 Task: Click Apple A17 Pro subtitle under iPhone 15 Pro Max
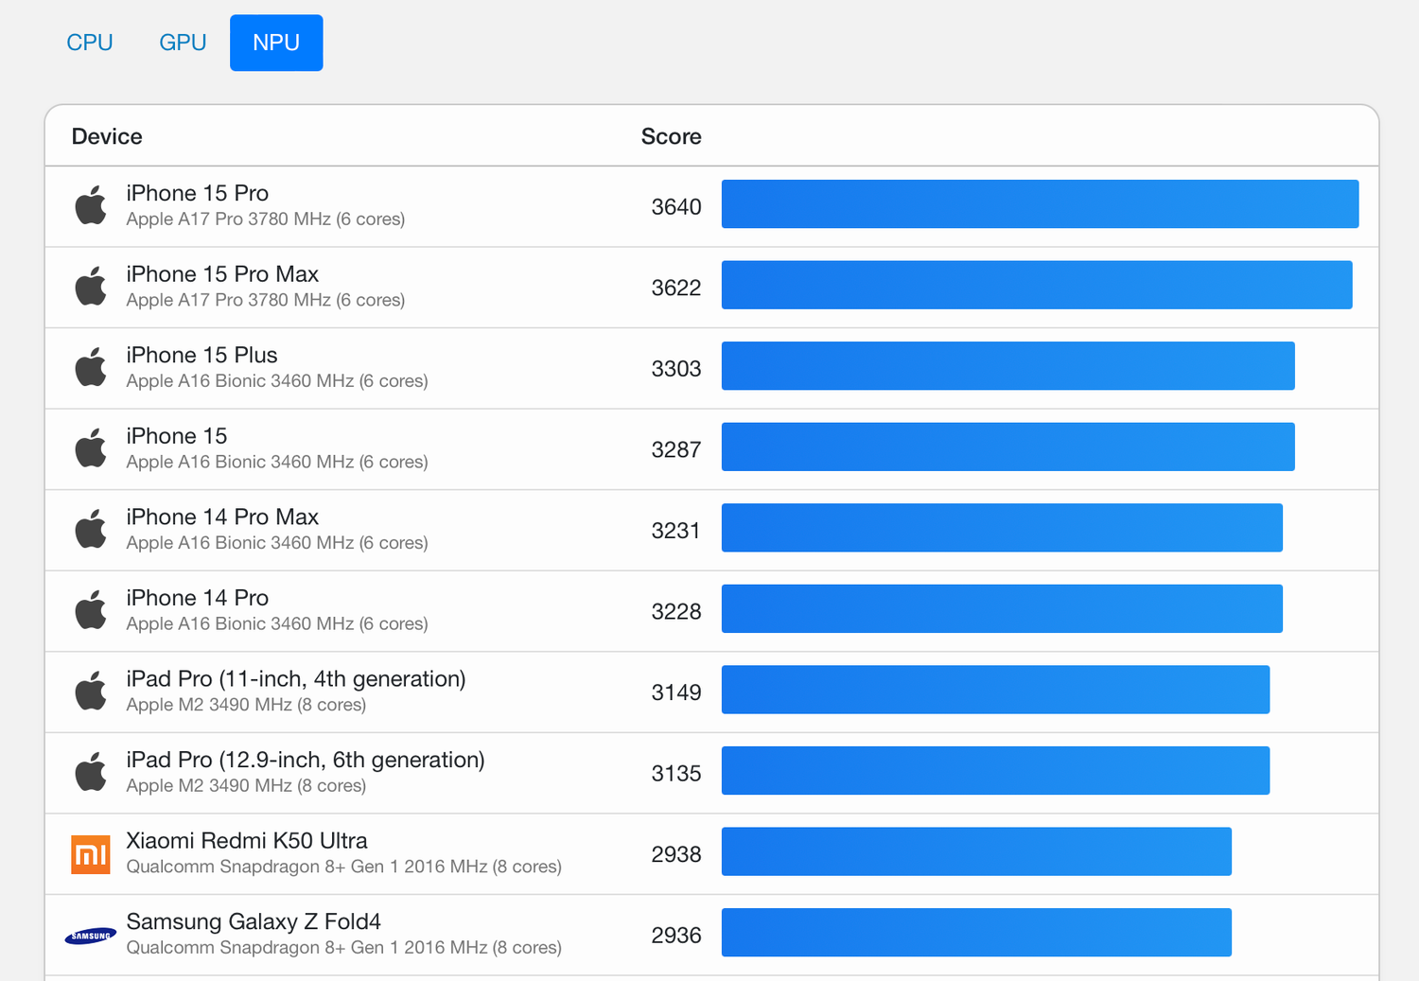click(x=266, y=300)
